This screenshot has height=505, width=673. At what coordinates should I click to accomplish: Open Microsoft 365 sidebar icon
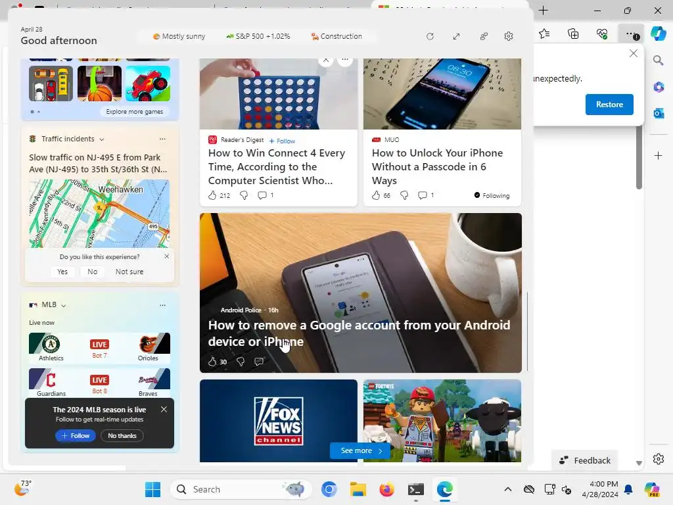[x=659, y=87]
